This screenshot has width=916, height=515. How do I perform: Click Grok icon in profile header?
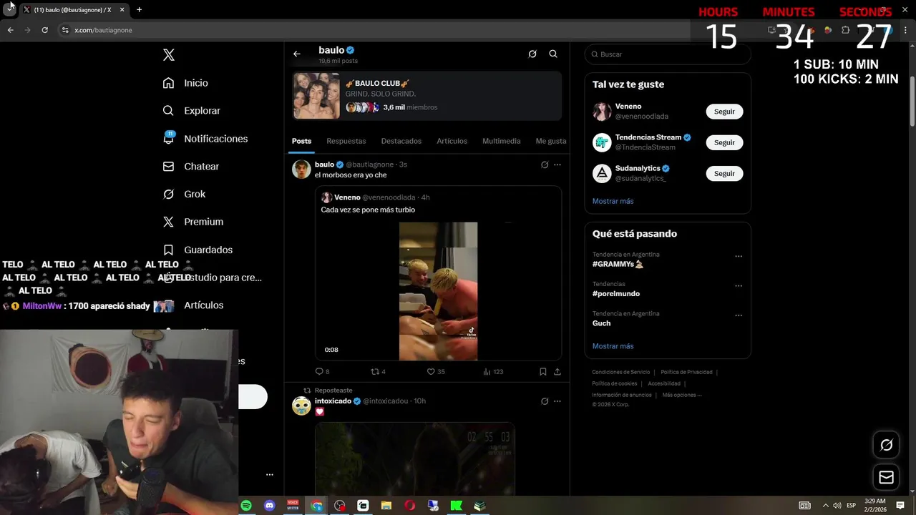(532, 54)
